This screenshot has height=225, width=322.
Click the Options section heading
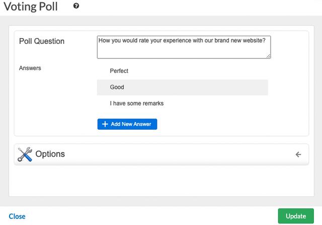(x=50, y=154)
